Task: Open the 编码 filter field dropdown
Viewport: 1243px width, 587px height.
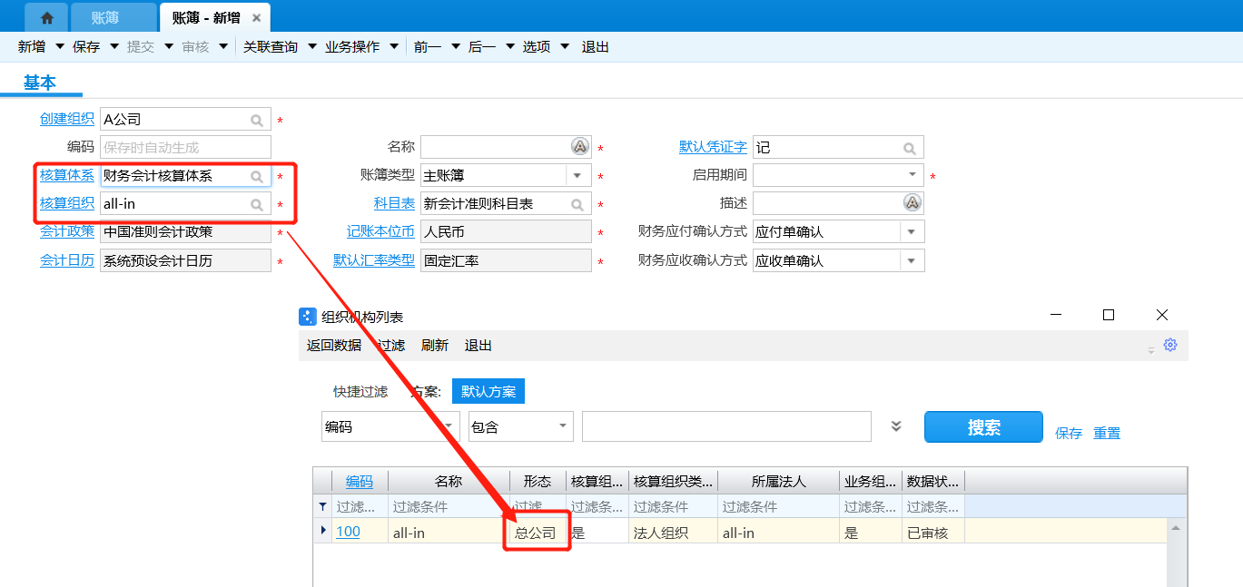Action: pyautogui.click(x=449, y=426)
